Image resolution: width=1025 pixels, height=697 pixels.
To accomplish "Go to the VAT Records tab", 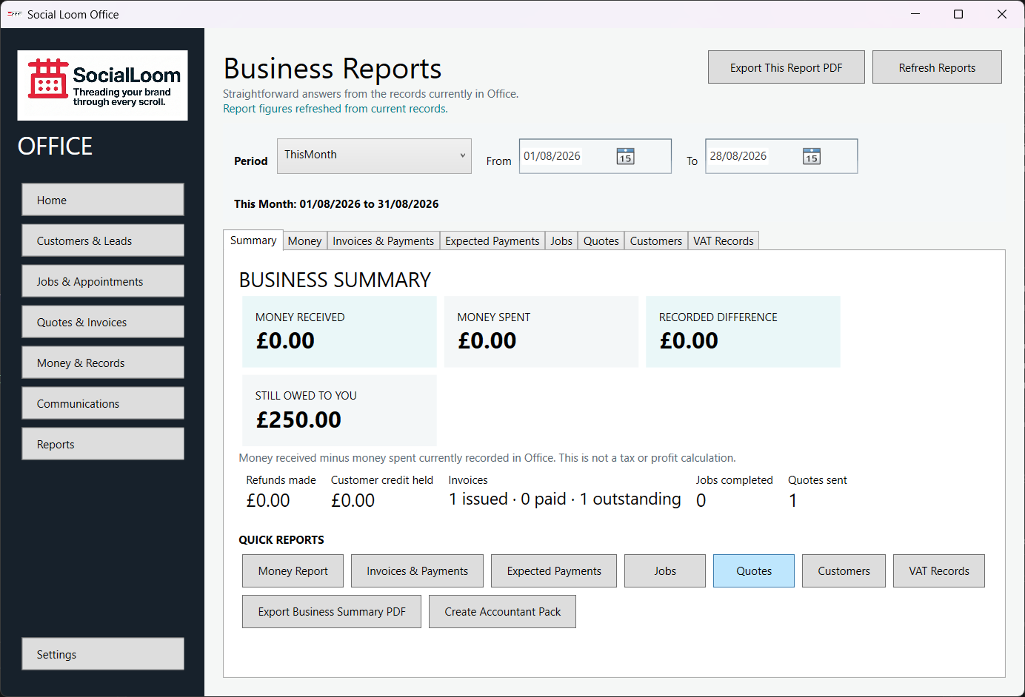I will tap(723, 241).
